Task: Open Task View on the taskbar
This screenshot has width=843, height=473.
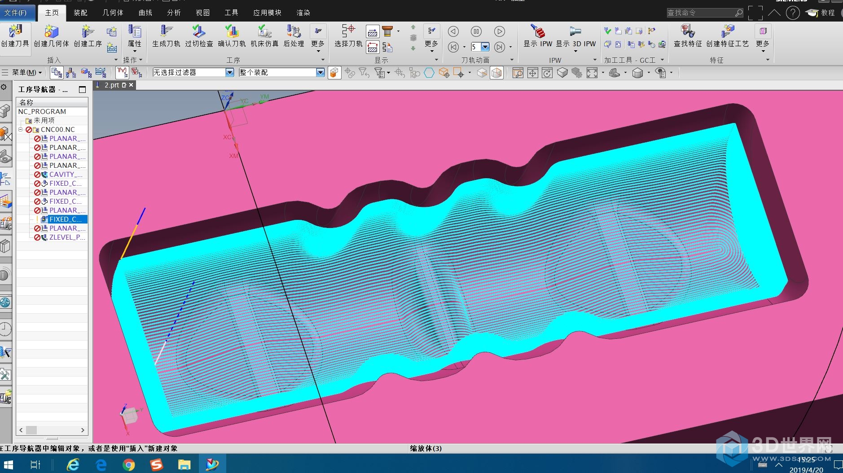Action: [x=35, y=464]
